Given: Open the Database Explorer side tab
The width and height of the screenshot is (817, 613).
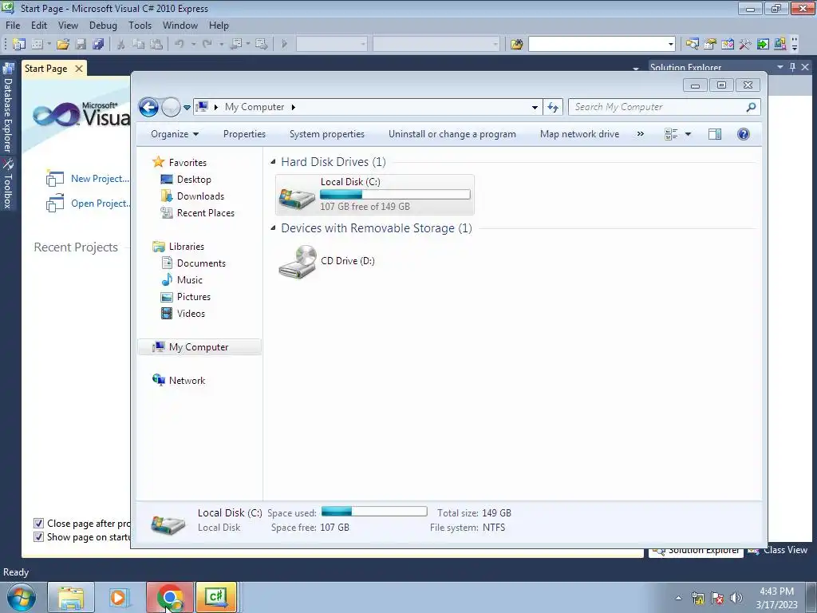Looking at the screenshot, I should pos(8,108).
